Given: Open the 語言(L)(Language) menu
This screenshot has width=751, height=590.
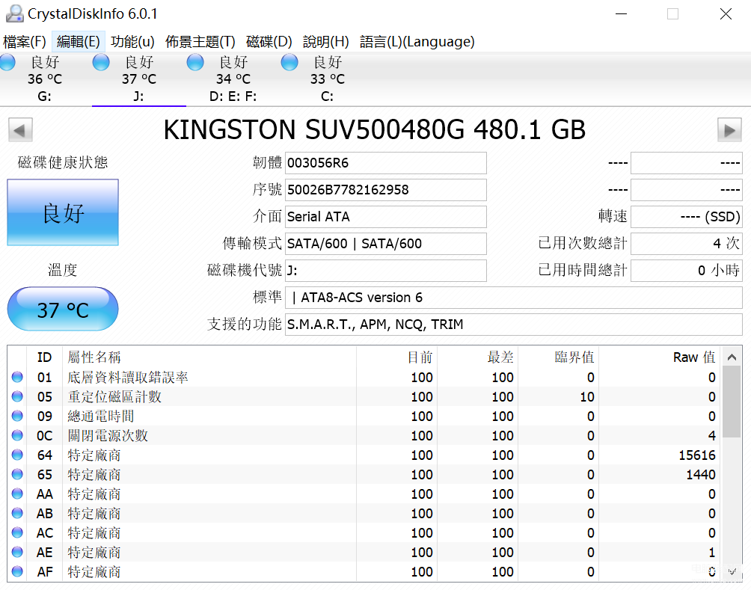Looking at the screenshot, I should 417,42.
